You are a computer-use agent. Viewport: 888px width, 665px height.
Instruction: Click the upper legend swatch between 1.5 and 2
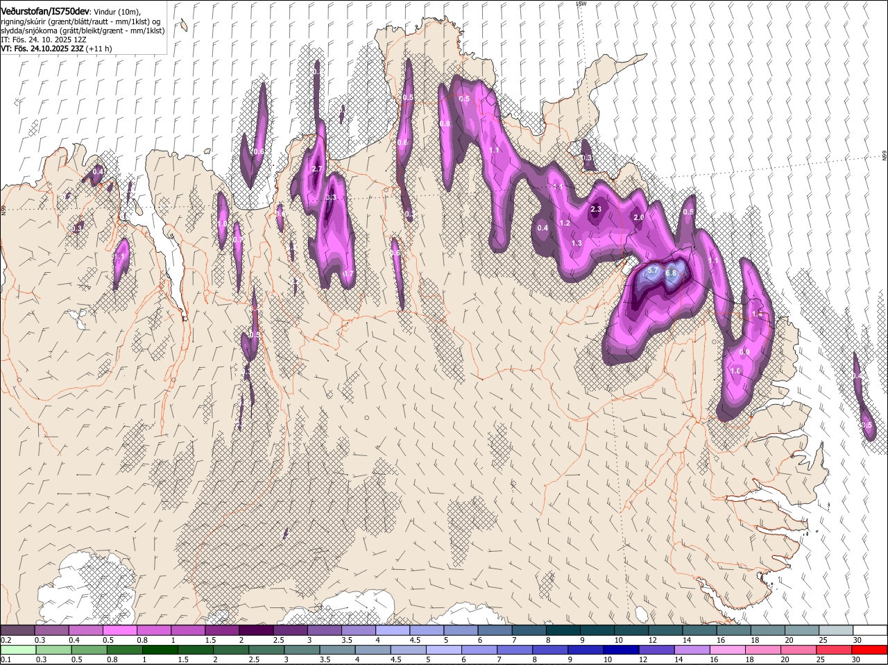point(222,630)
